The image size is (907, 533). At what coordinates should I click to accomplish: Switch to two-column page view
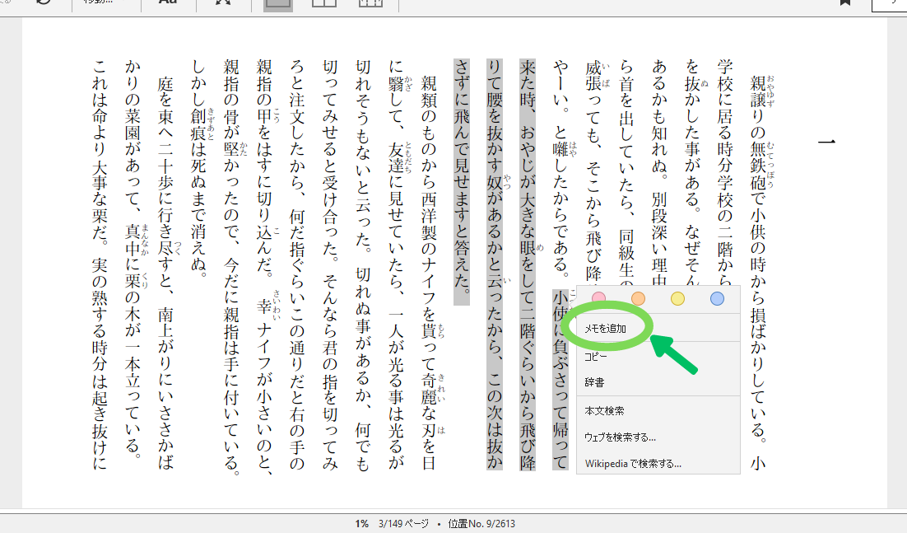point(324,4)
